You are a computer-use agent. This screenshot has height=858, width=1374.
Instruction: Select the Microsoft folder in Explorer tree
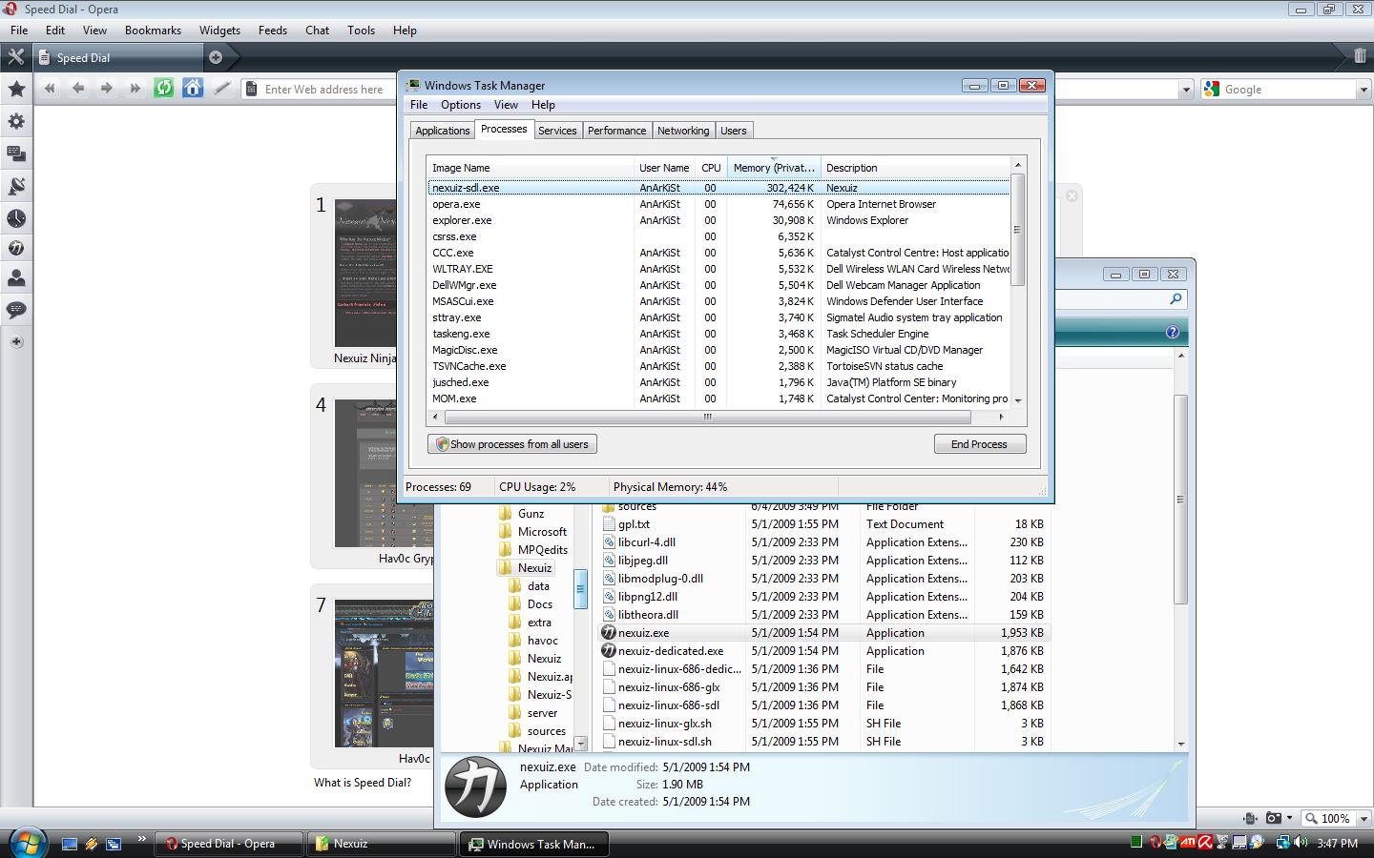(x=542, y=532)
